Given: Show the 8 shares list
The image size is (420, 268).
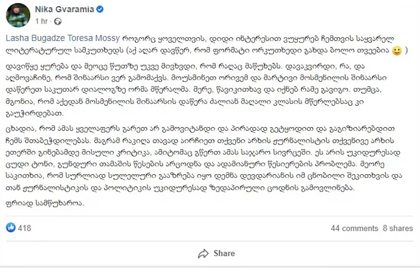Looking at the screenshot, I should [398, 228].
